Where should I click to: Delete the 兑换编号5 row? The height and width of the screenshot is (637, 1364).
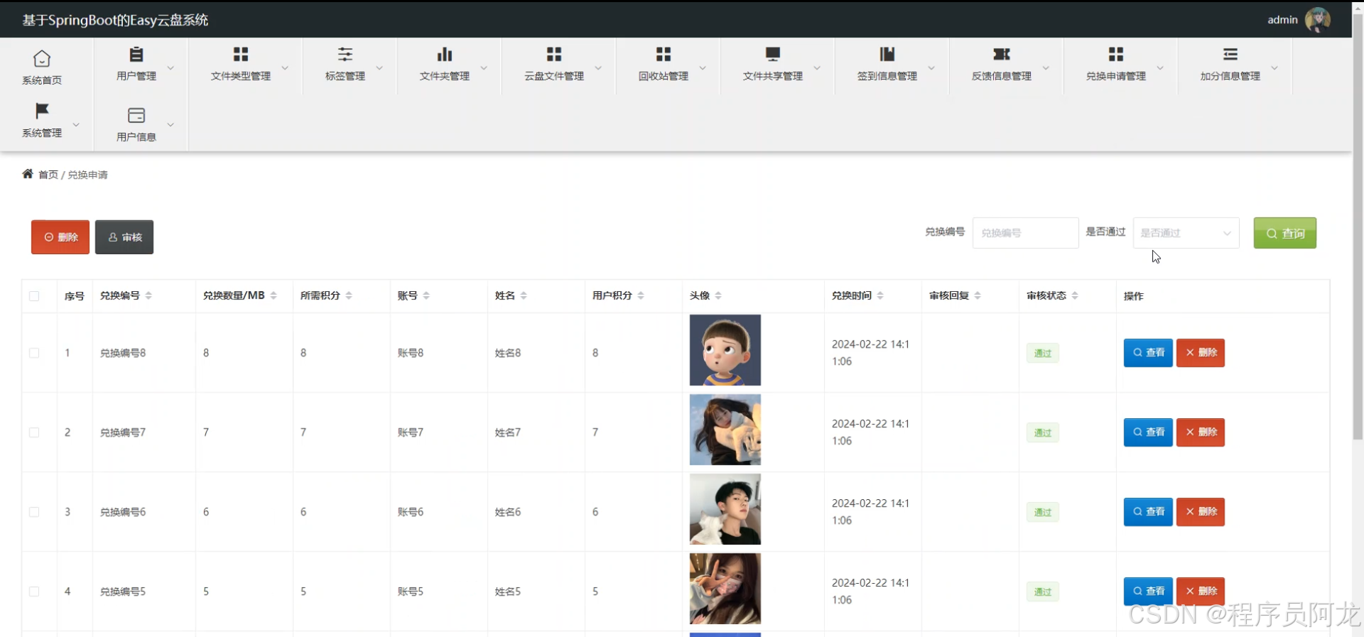(x=1201, y=592)
